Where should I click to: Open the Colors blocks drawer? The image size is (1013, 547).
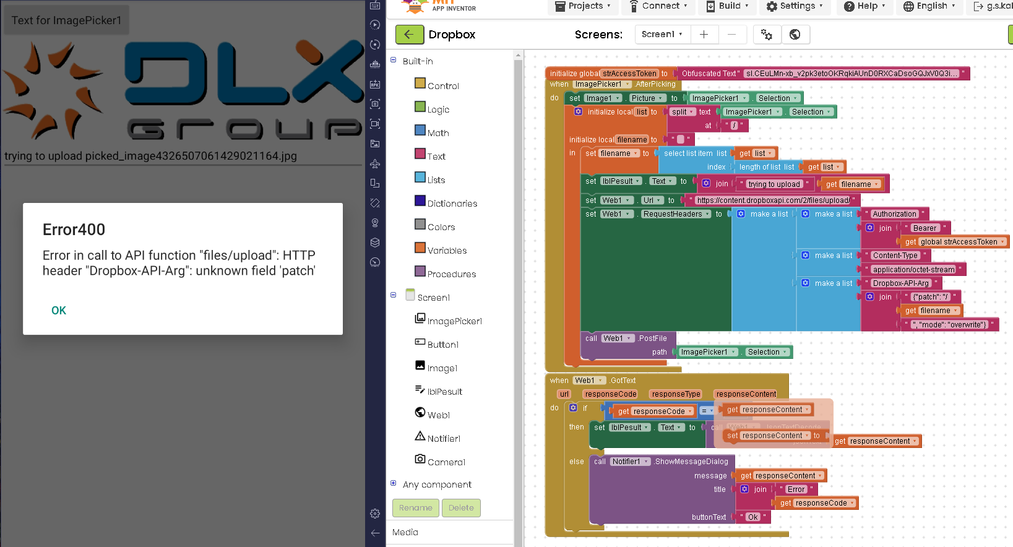point(441,227)
